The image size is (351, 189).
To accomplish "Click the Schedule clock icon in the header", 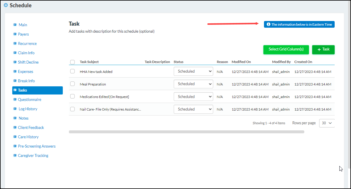I will pos(5,5).
